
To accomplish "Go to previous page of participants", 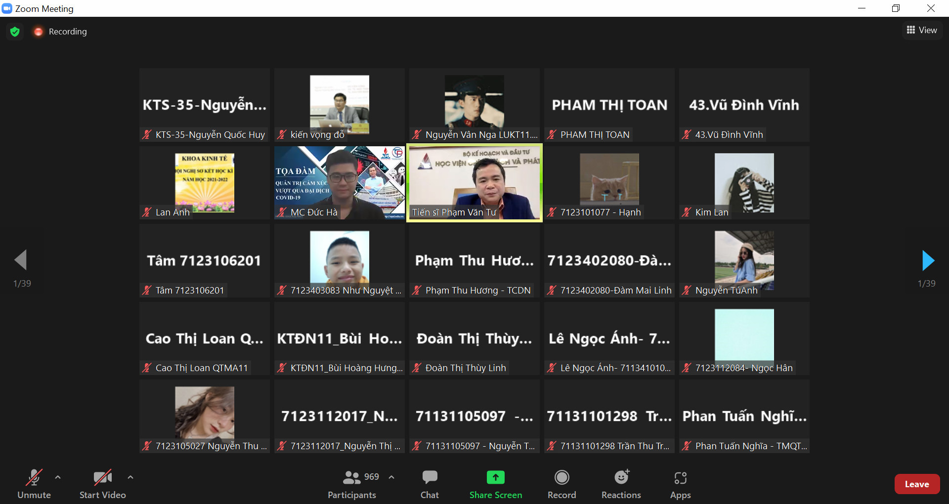I will (21, 260).
